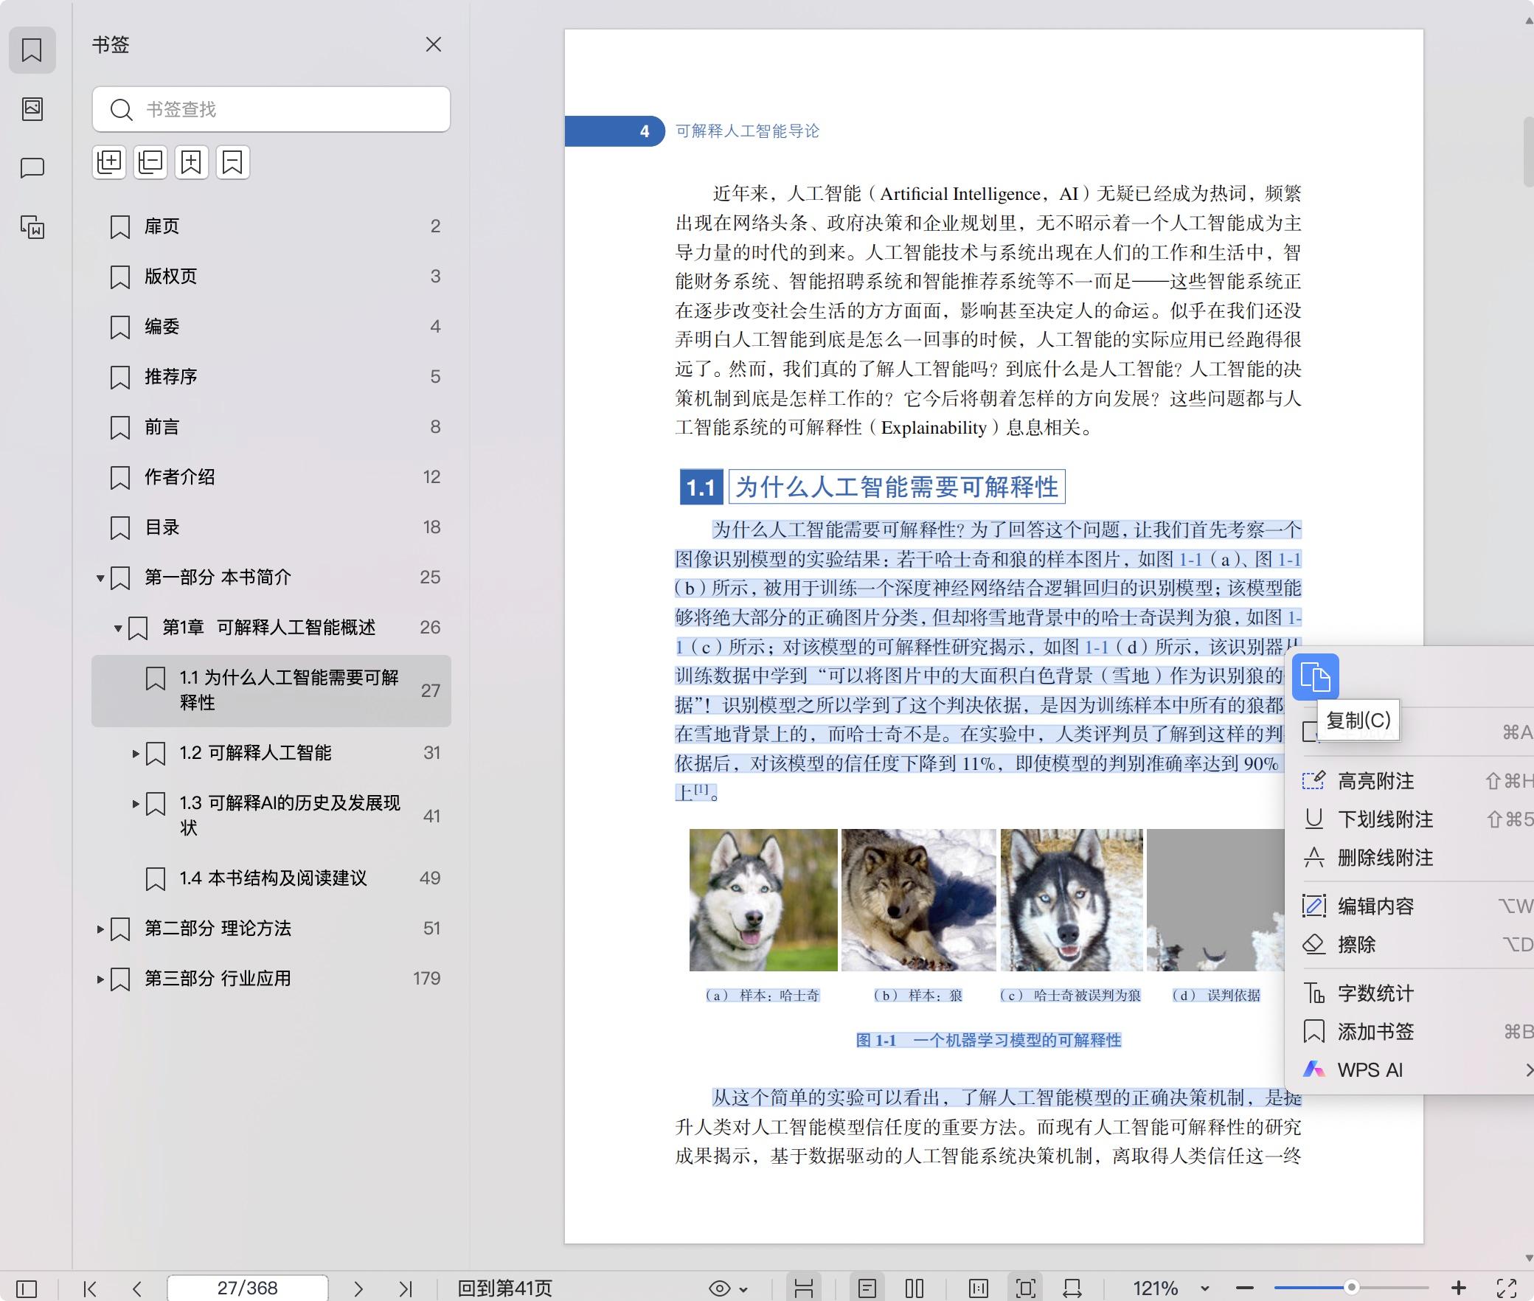Open the zoom percentage dropdown
Image resolution: width=1534 pixels, height=1301 pixels.
click(1204, 1288)
